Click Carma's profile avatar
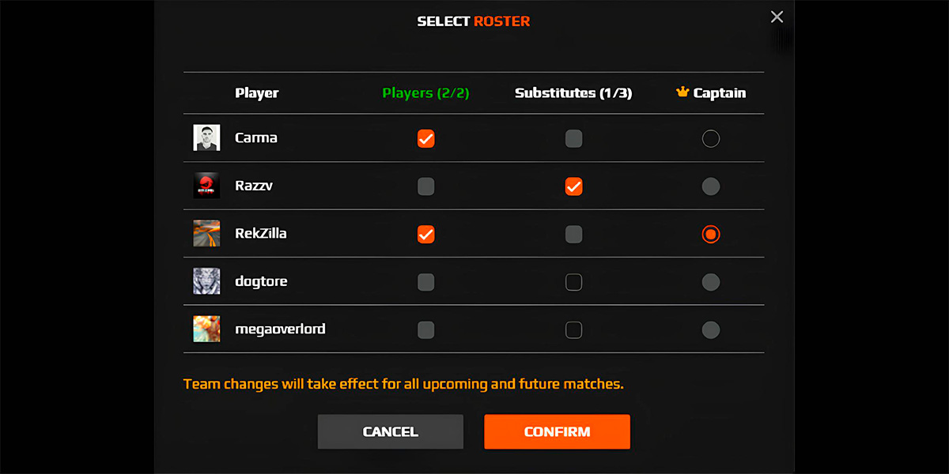 (x=206, y=138)
